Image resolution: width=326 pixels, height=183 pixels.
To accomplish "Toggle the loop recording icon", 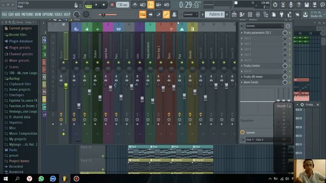I will click(x=167, y=5).
